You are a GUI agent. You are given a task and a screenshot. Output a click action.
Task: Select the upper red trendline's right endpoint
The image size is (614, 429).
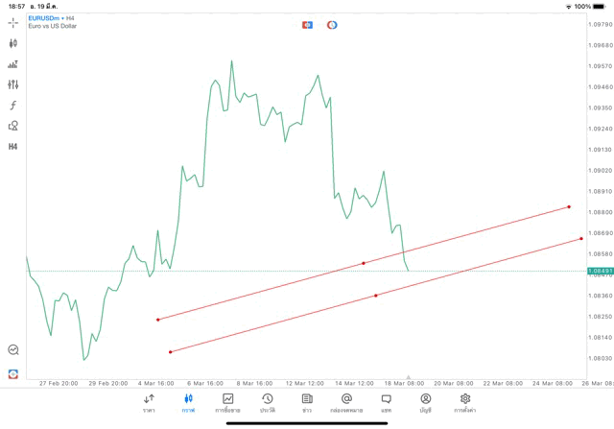pos(569,206)
